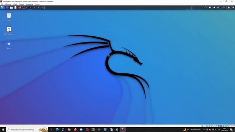Image resolution: width=235 pixels, height=132 pixels.
Task: Open the Widok menu
Action: pyautogui.click(x=15, y=4)
